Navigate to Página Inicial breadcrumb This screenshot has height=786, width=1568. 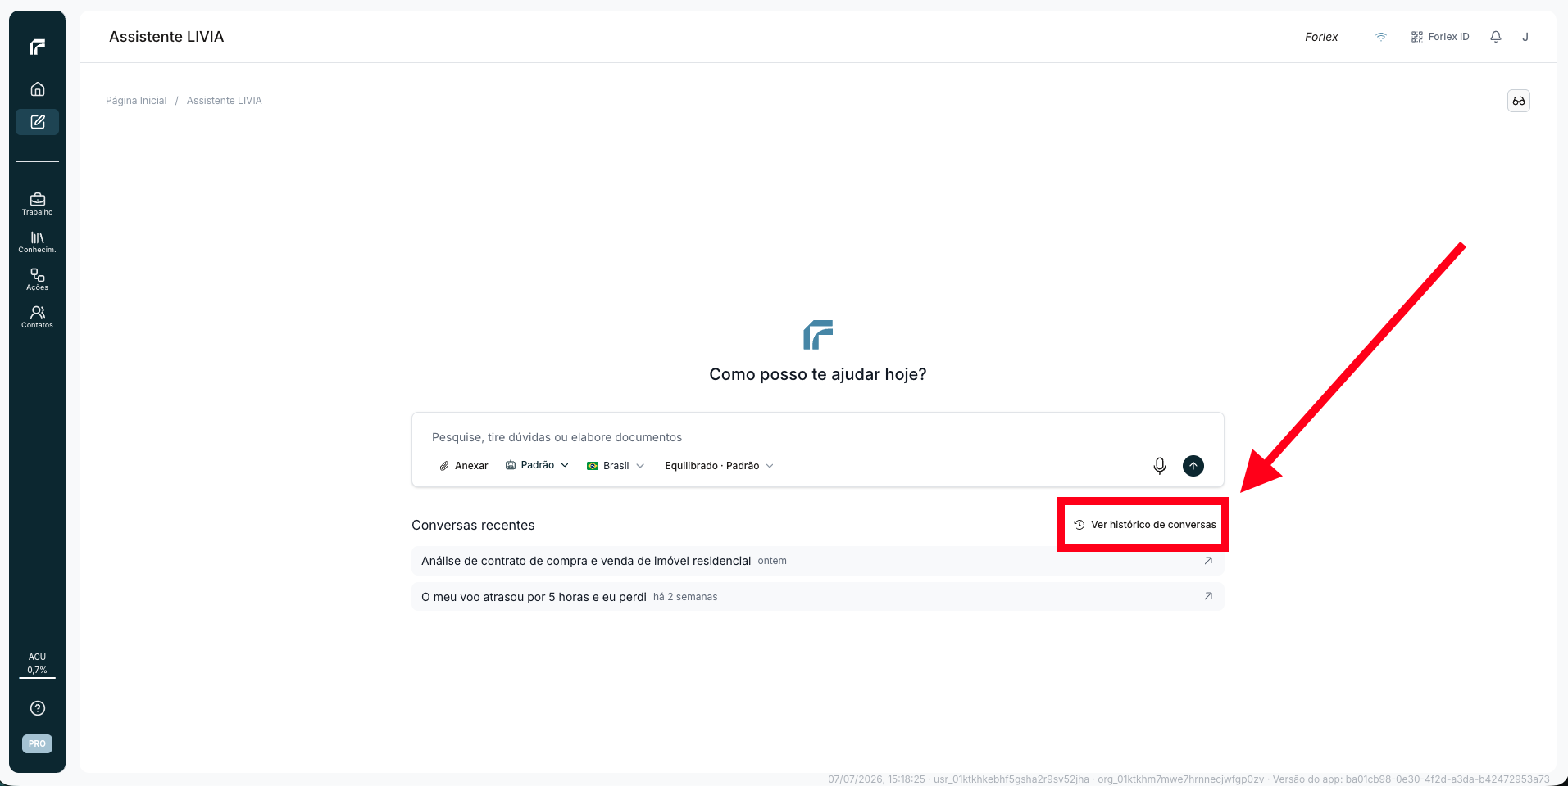[x=136, y=101]
